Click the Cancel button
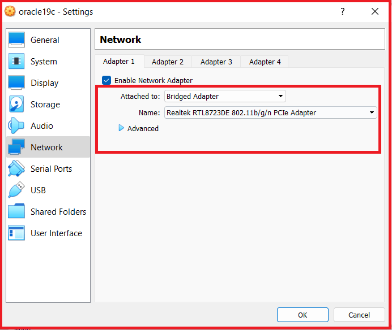Screen dimensions: 392x330 [359, 315]
